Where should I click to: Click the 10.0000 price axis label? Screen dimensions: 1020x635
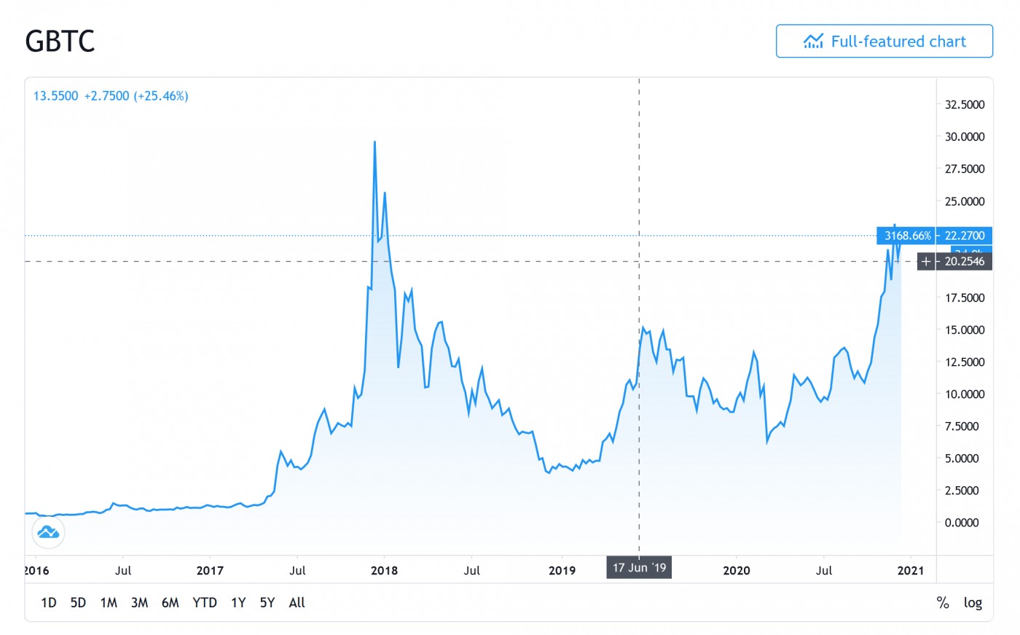point(965,394)
